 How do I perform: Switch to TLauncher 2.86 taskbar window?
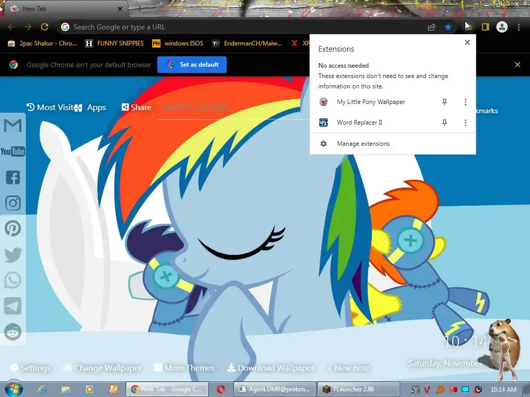tap(358, 389)
